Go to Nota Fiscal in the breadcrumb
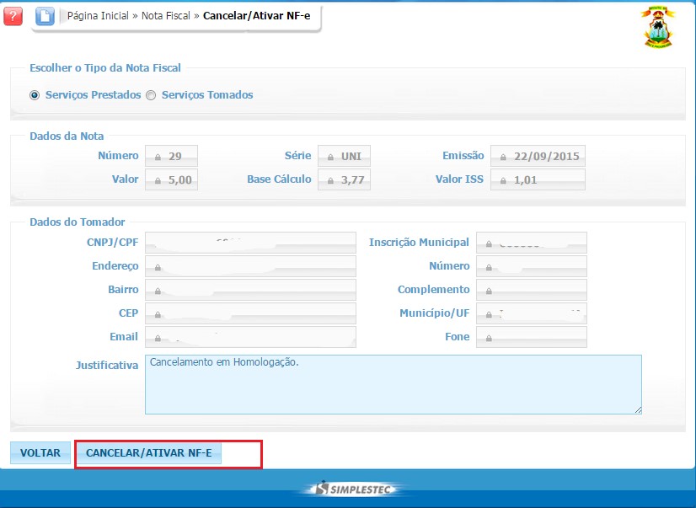The height and width of the screenshot is (508, 696). (166, 16)
